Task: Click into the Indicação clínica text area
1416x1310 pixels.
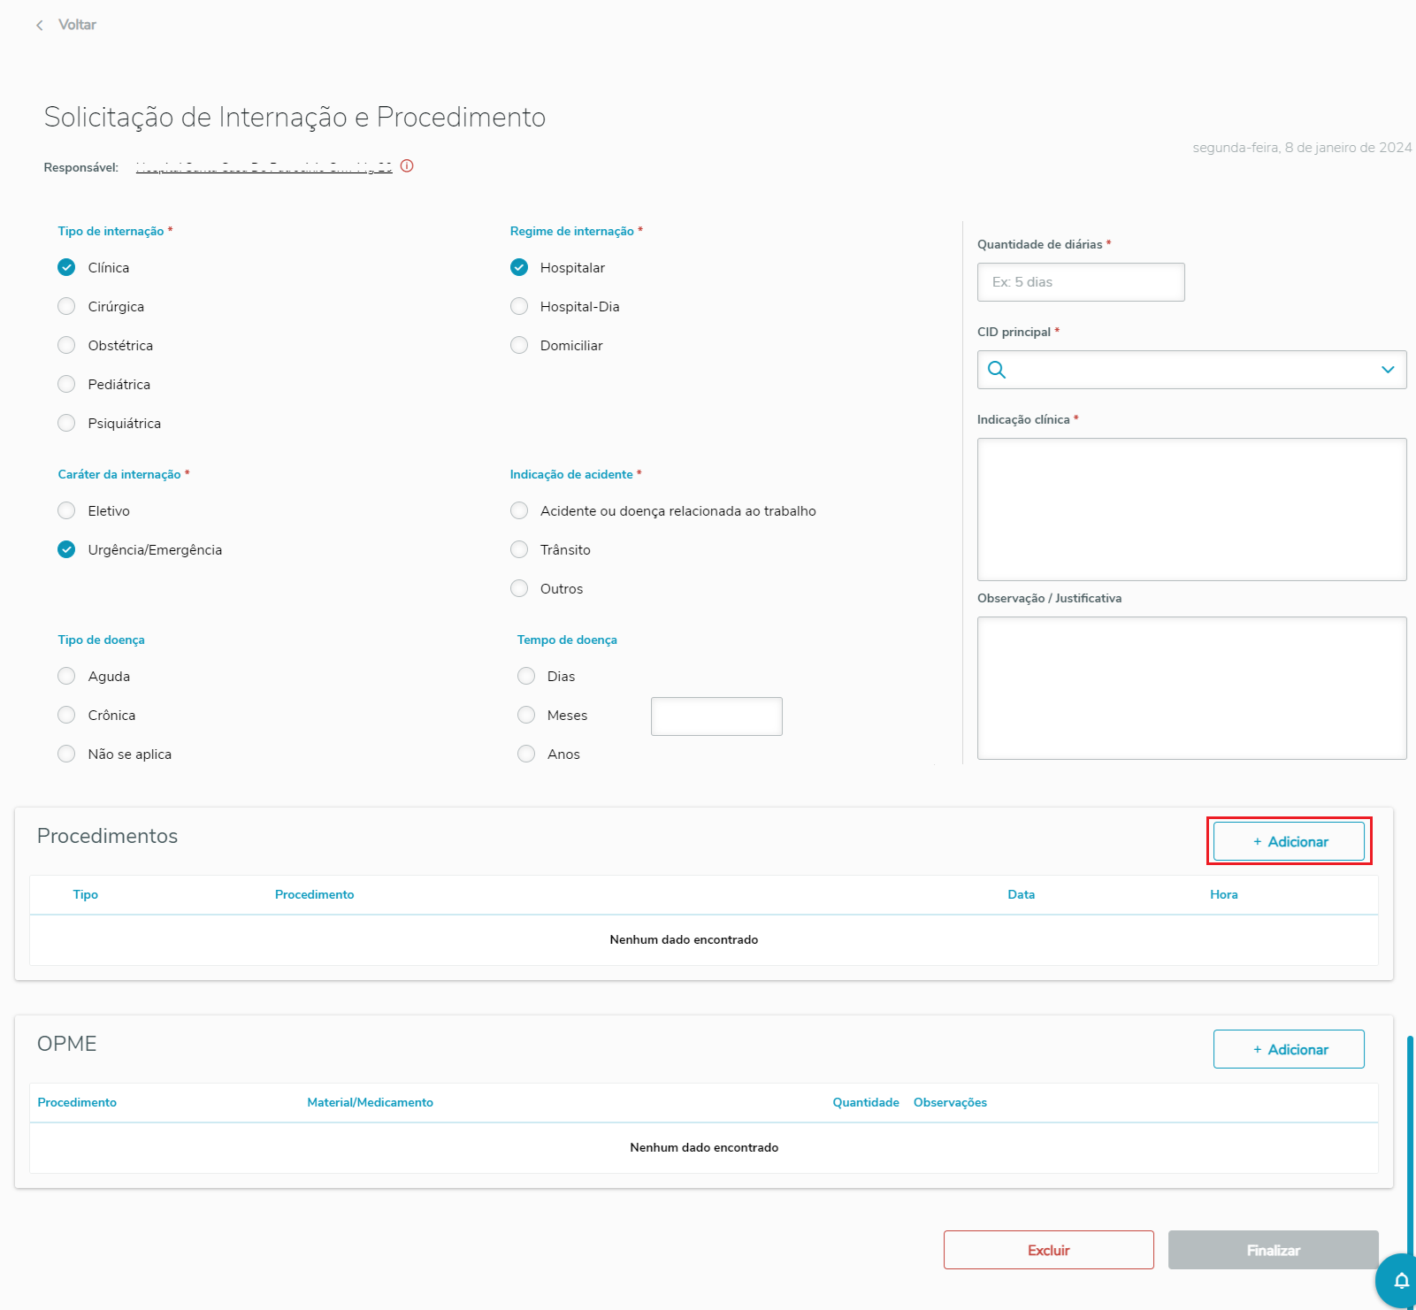Action: point(1191,509)
